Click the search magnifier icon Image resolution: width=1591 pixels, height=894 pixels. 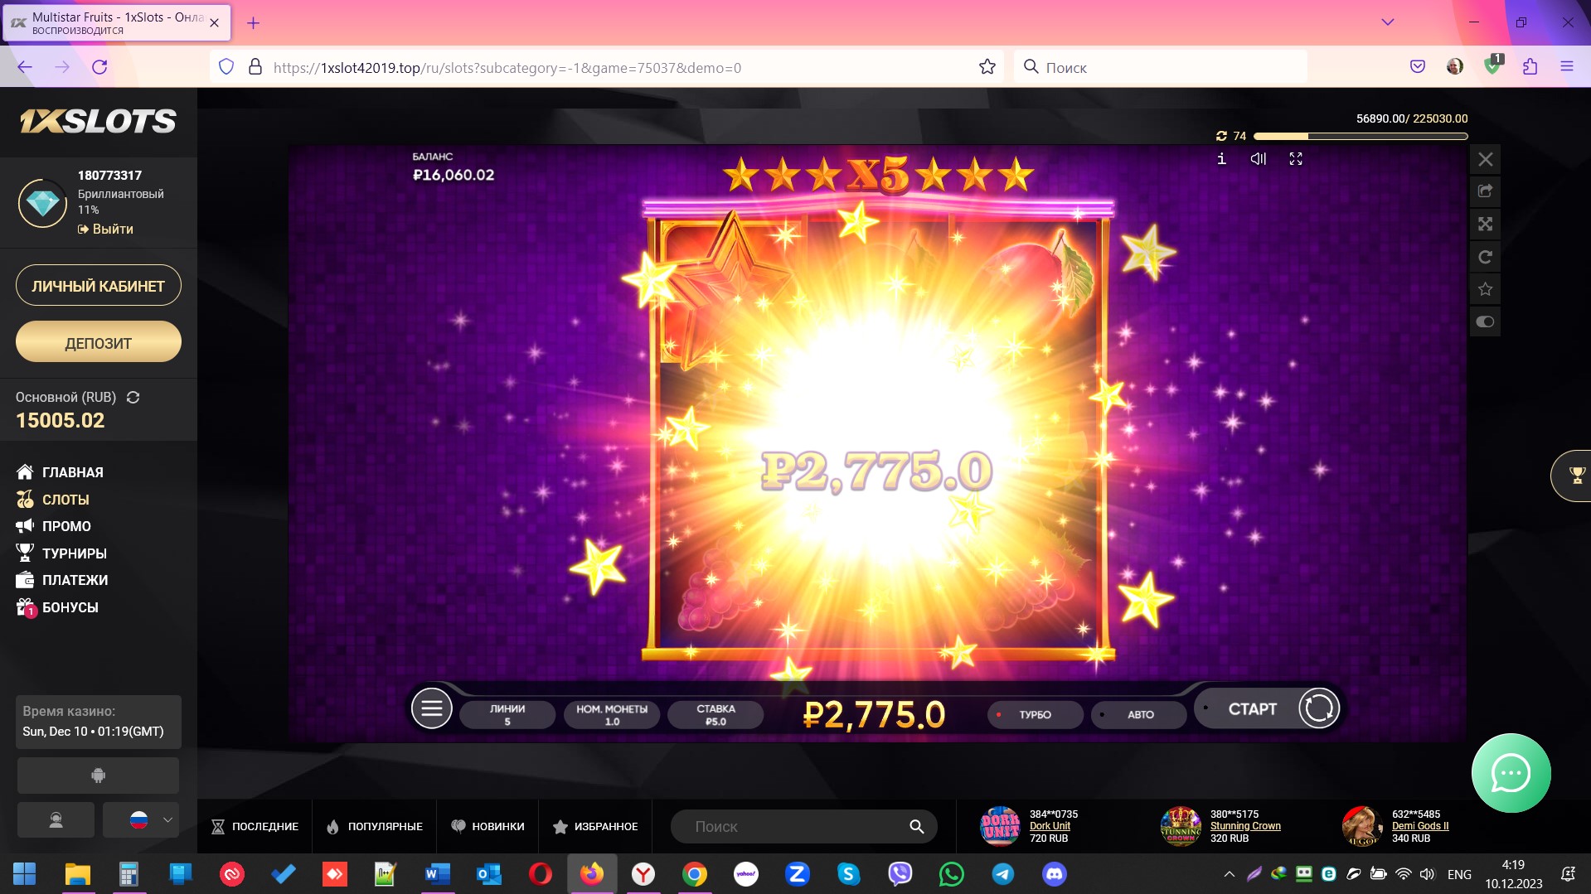point(916,827)
